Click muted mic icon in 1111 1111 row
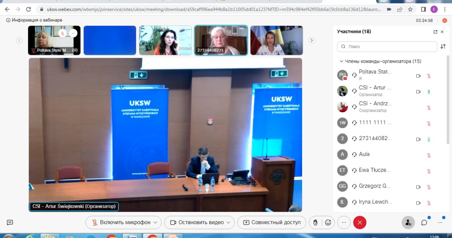Screen dimensions: 452x238 [429, 123]
